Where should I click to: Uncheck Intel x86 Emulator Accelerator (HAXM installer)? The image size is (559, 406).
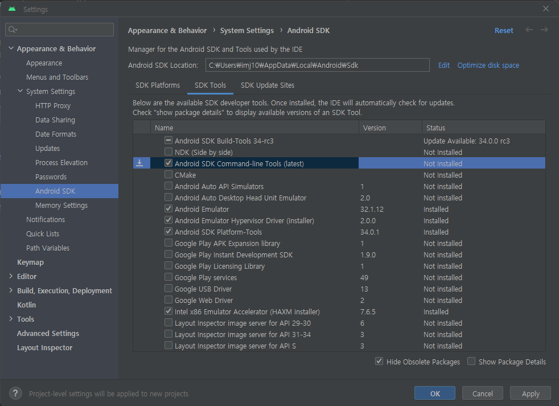coord(168,311)
